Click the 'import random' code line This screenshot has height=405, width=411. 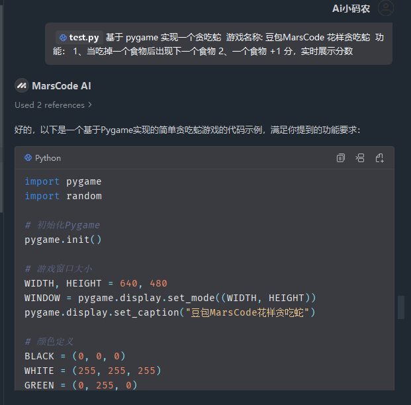tap(63, 196)
